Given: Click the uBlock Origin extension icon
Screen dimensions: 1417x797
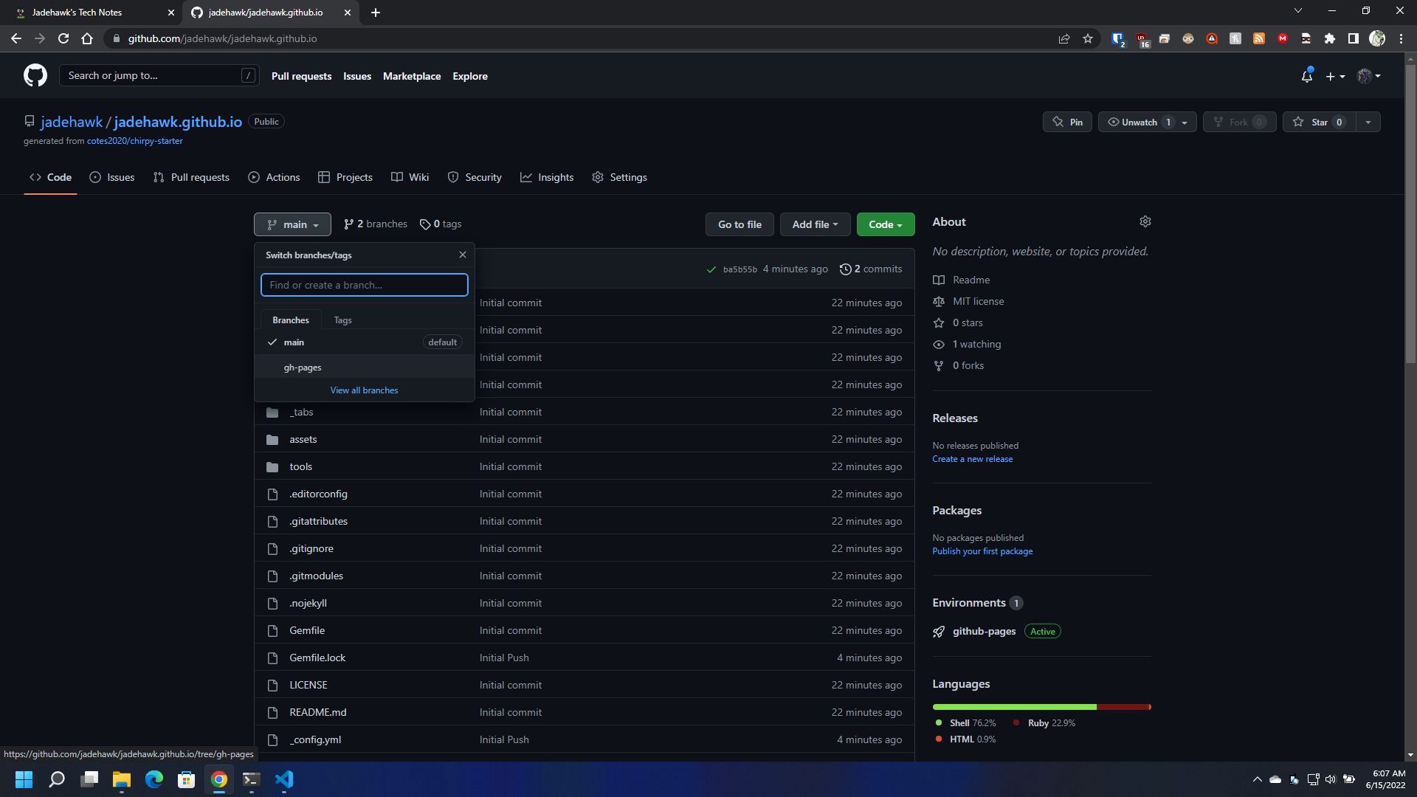Looking at the screenshot, I should 1142,38.
